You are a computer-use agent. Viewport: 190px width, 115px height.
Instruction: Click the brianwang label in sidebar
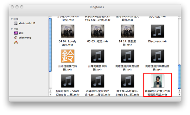pyautogui.click(x=25, y=37)
